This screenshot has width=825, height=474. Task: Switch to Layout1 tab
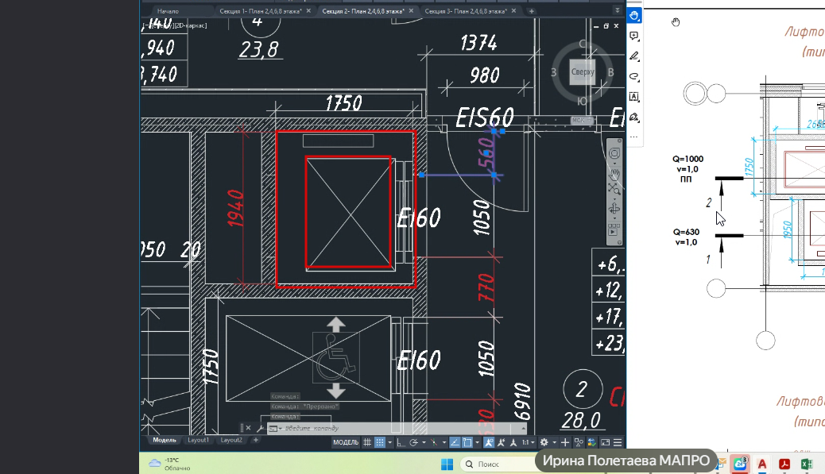click(199, 440)
